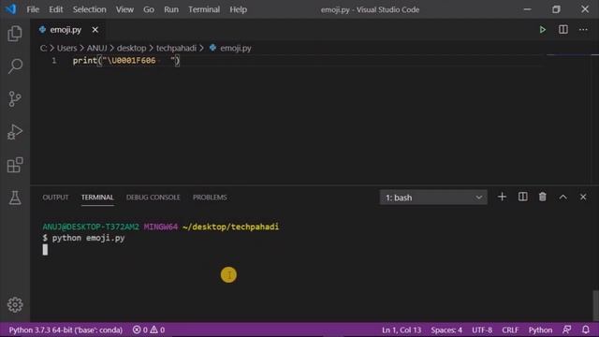Click terminal command line python emoji.py
Viewport: 599px width, 337px height.
(83, 238)
